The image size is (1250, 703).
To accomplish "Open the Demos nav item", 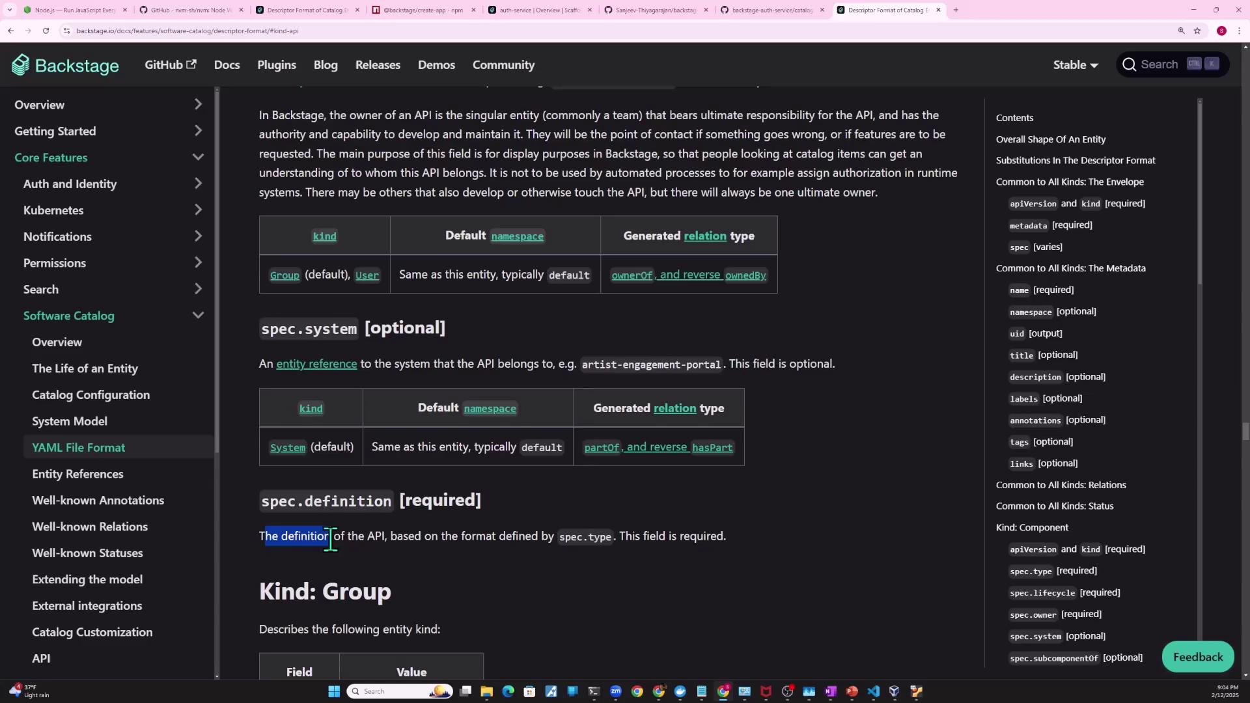I will click(x=436, y=65).
